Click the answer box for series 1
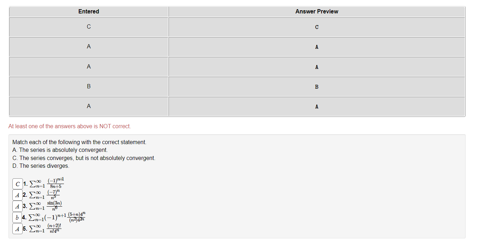 click(x=17, y=184)
